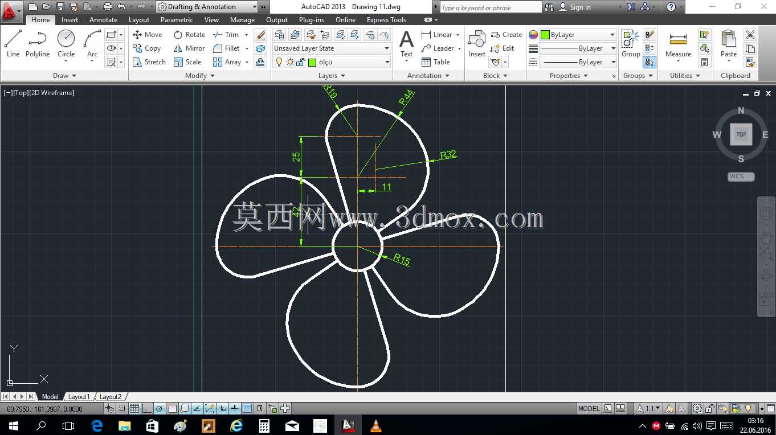This screenshot has width=776, height=435.
Task: Activate the Array command
Action: [x=227, y=62]
